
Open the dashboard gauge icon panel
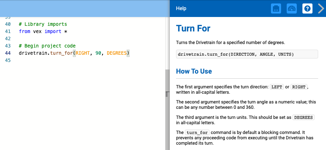292,8
